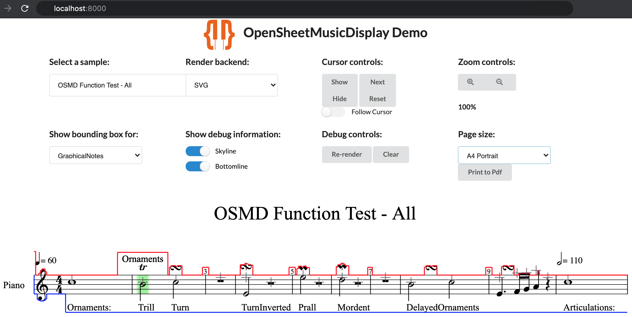Turn off the Bottomline debug toggle
Viewport: 632px width, 317px height.
coord(197,166)
